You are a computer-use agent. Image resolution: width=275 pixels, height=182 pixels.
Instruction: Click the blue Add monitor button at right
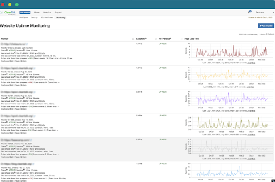(266, 25)
